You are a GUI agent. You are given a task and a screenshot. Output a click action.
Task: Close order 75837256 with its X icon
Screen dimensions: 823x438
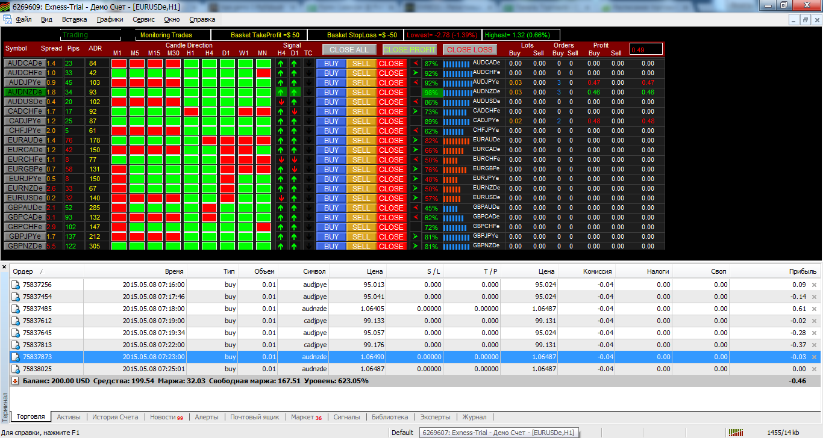(815, 285)
